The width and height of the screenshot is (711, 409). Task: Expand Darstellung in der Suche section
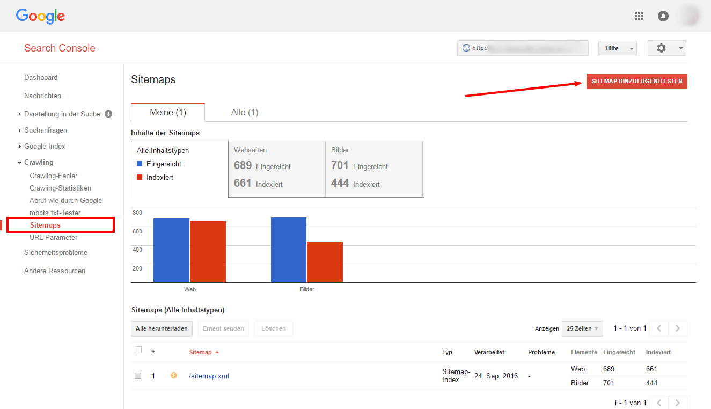20,114
